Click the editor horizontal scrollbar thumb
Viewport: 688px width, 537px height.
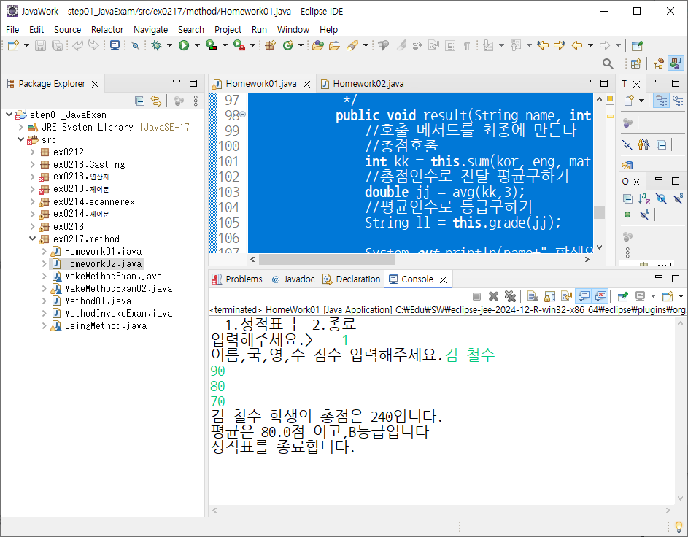click(326, 259)
